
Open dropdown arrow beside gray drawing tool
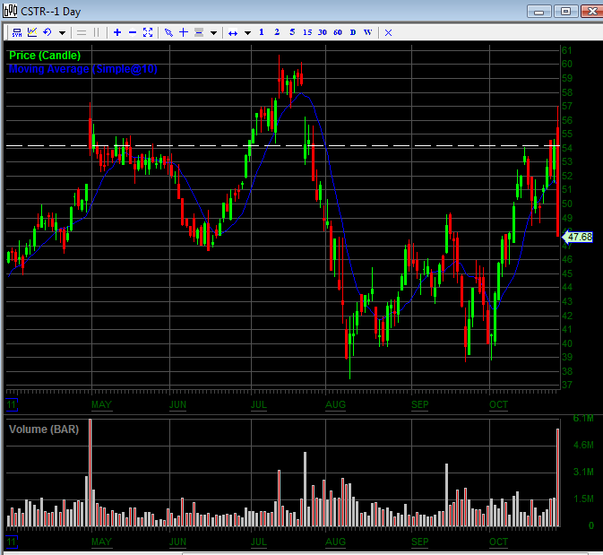(x=213, y=33)
